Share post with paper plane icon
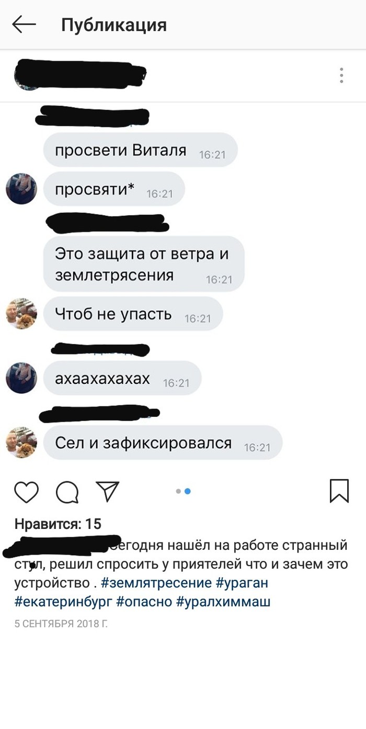Viewport: 366px width, 729px height. pyautogui.click(x=108, y=491)
